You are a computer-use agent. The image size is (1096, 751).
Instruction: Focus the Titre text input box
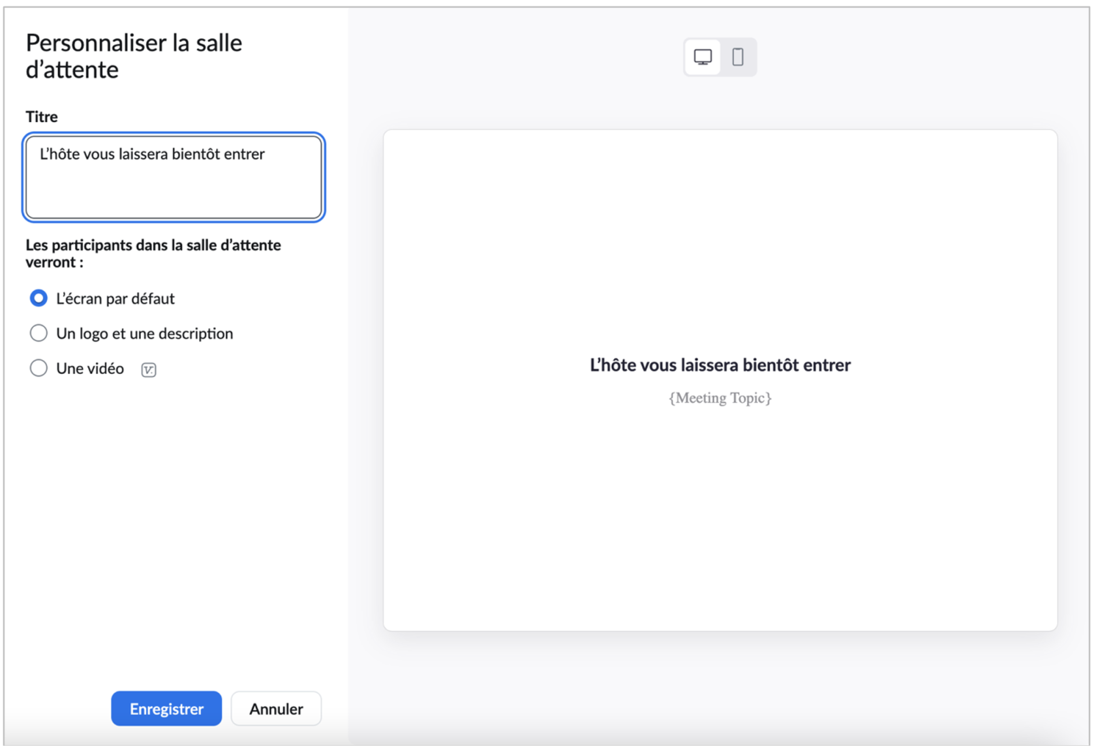[174, 189]
